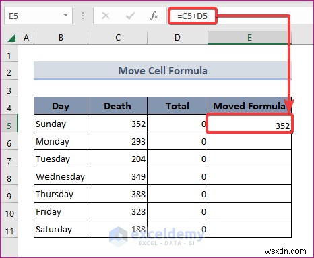Select the cell with value 293
This screenshot has height=258, width=314.
tap(118, 141)
